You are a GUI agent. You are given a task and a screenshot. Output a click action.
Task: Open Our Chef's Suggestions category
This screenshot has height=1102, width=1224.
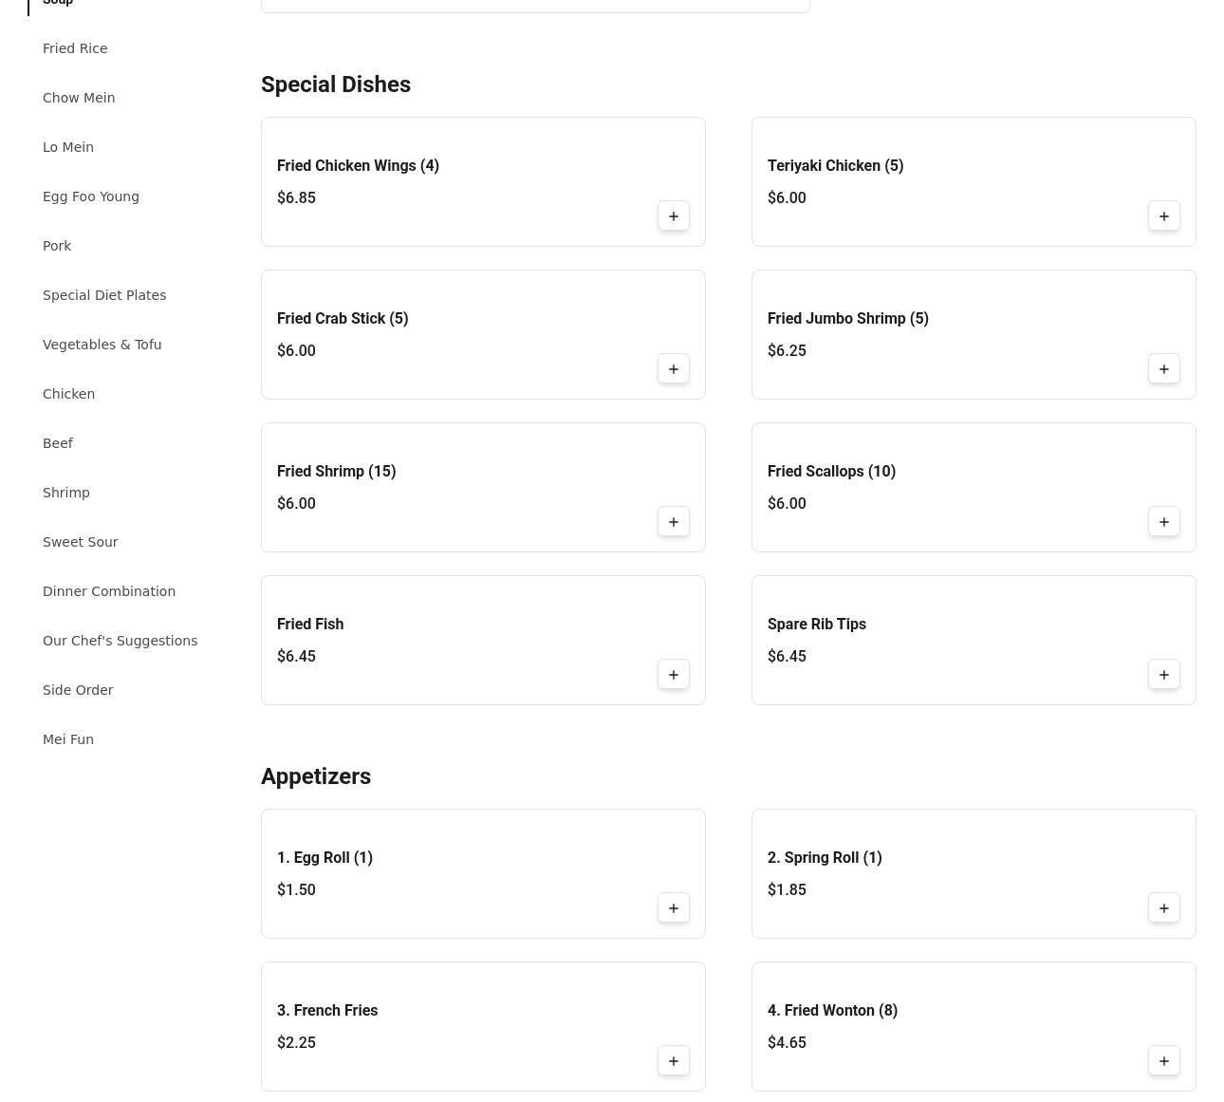[x=120, y=641]
